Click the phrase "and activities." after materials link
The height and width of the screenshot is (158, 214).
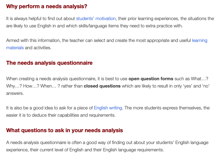pyautogui.click(x=38, y=48)
